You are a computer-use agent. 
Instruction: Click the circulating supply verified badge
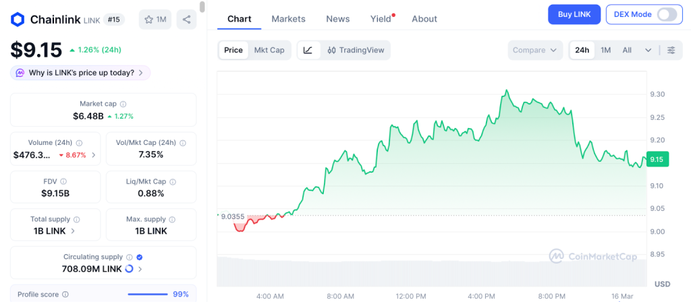click(x=140, y=257)
